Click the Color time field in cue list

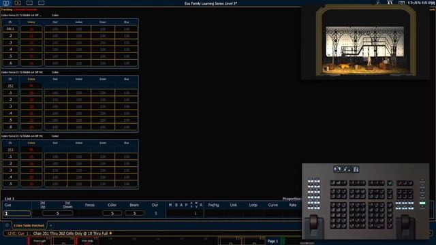[x=112, y=213]
